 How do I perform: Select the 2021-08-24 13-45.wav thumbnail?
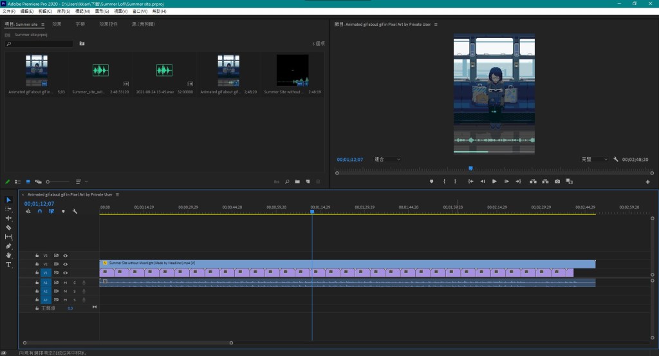tap(165, 71)
